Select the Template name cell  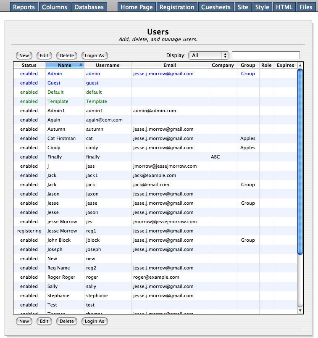(x=58, y=102)
